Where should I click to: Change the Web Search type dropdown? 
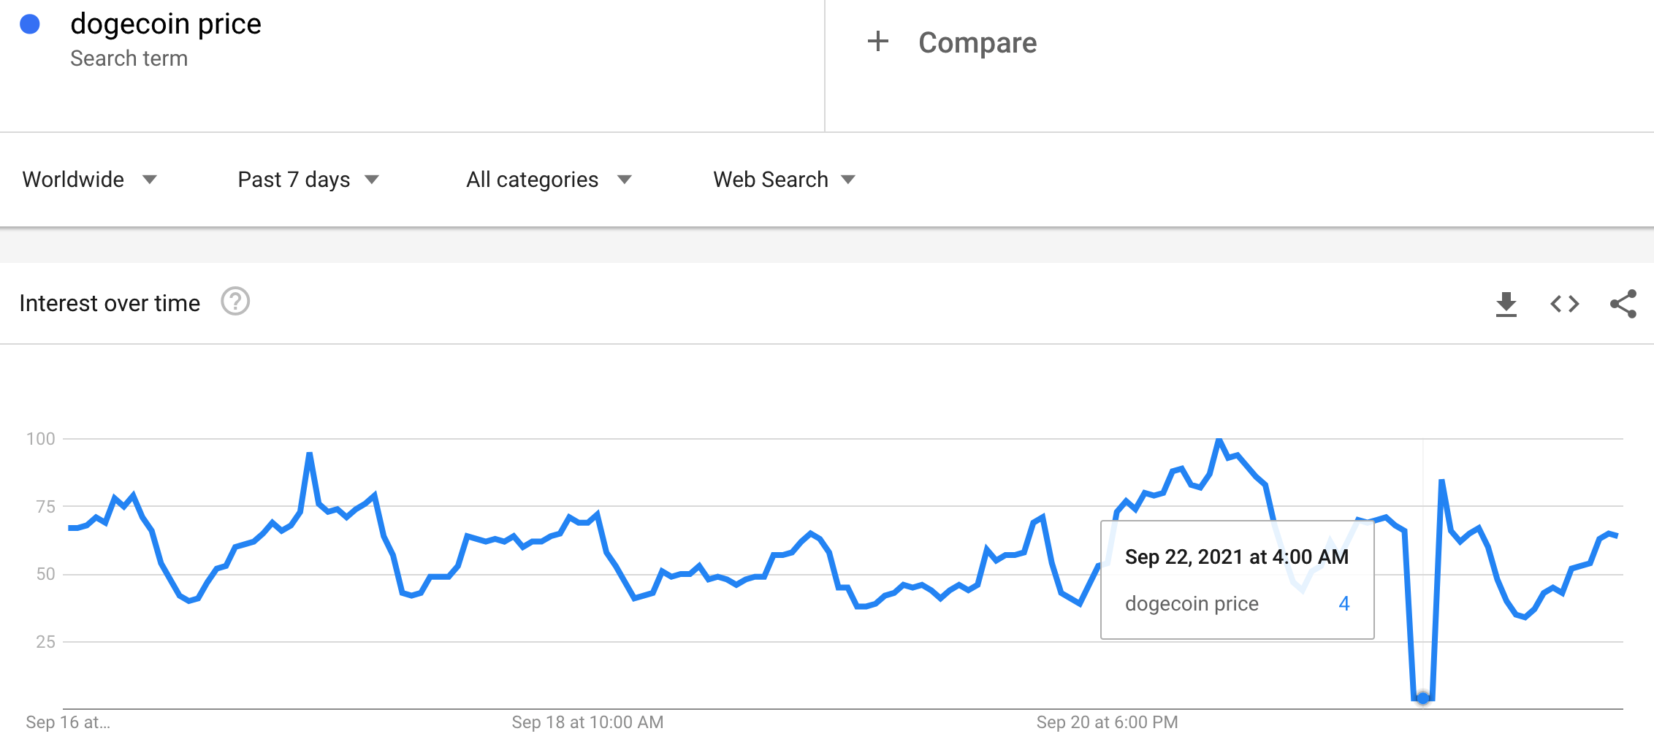[783, 180]
